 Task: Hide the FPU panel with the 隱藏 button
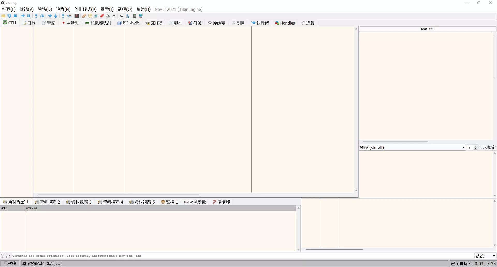click(424, 29)
